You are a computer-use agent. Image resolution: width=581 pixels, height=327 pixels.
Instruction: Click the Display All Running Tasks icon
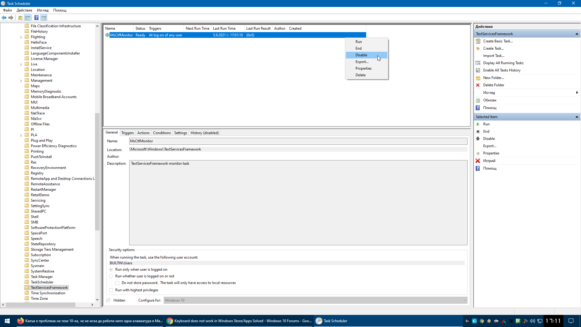click(478, 63)
